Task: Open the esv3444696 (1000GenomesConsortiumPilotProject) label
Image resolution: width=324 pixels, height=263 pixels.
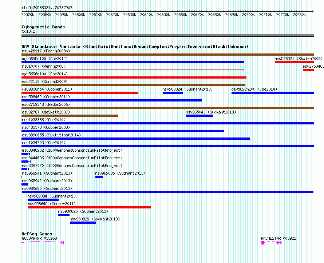Action: (72, 158)
